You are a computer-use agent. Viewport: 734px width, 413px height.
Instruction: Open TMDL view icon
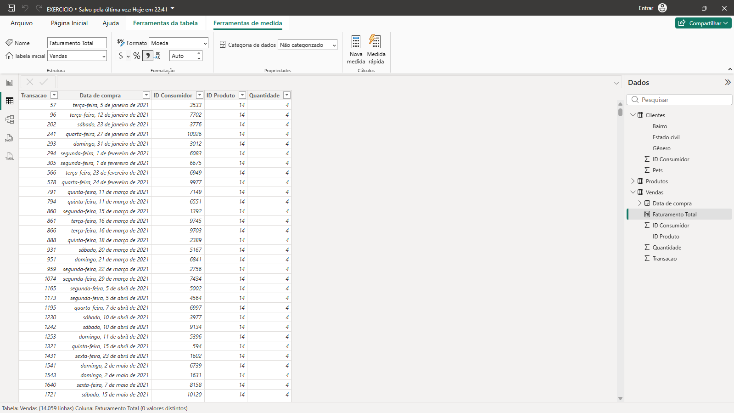click(x=10, y=156)
